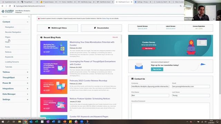221x124 pixels.
Task: Open February 2023 Curator Release Roundup post
Action: [x=88, y=81]
